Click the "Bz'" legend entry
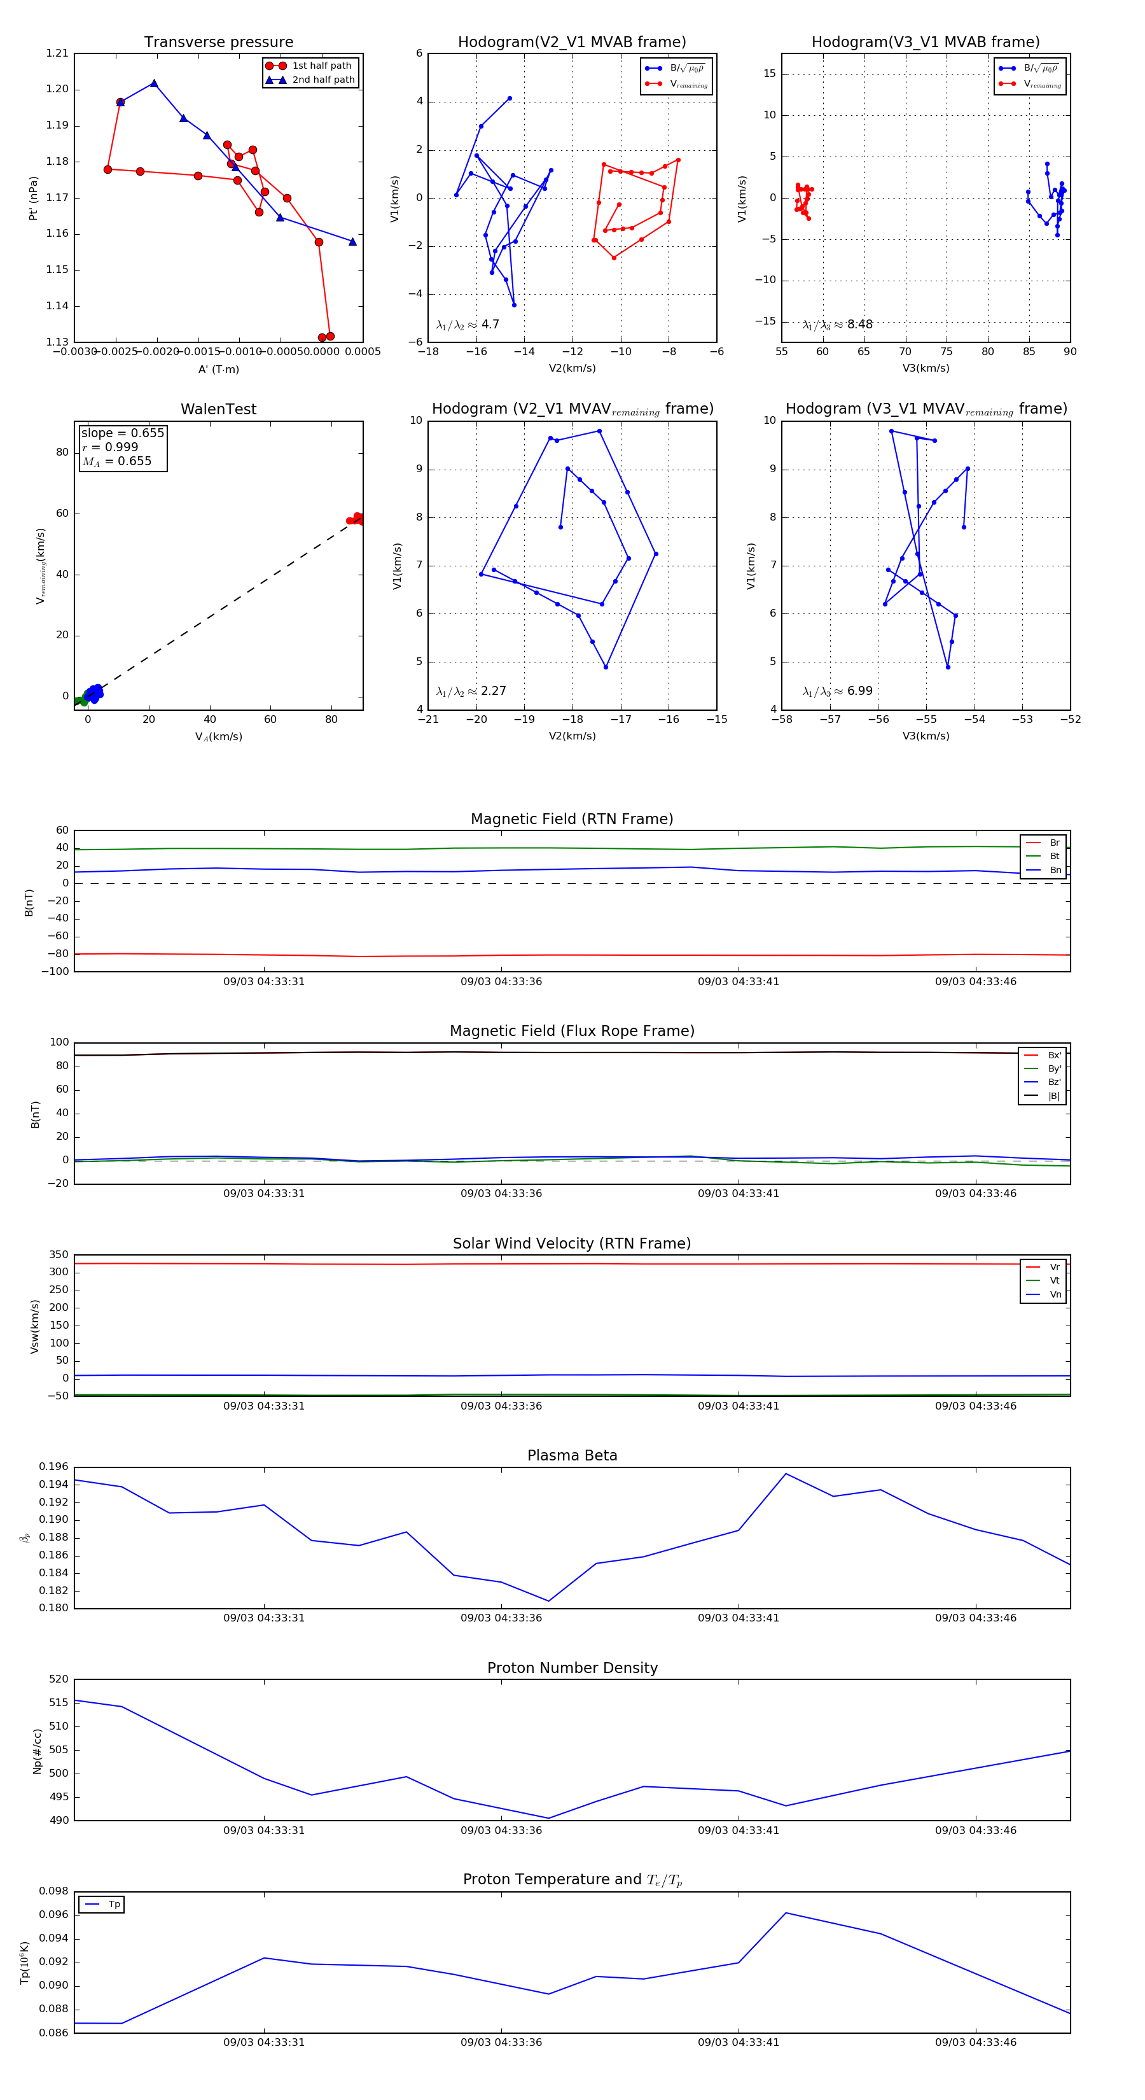 pyautogui.click(x=1043, y=1082)
